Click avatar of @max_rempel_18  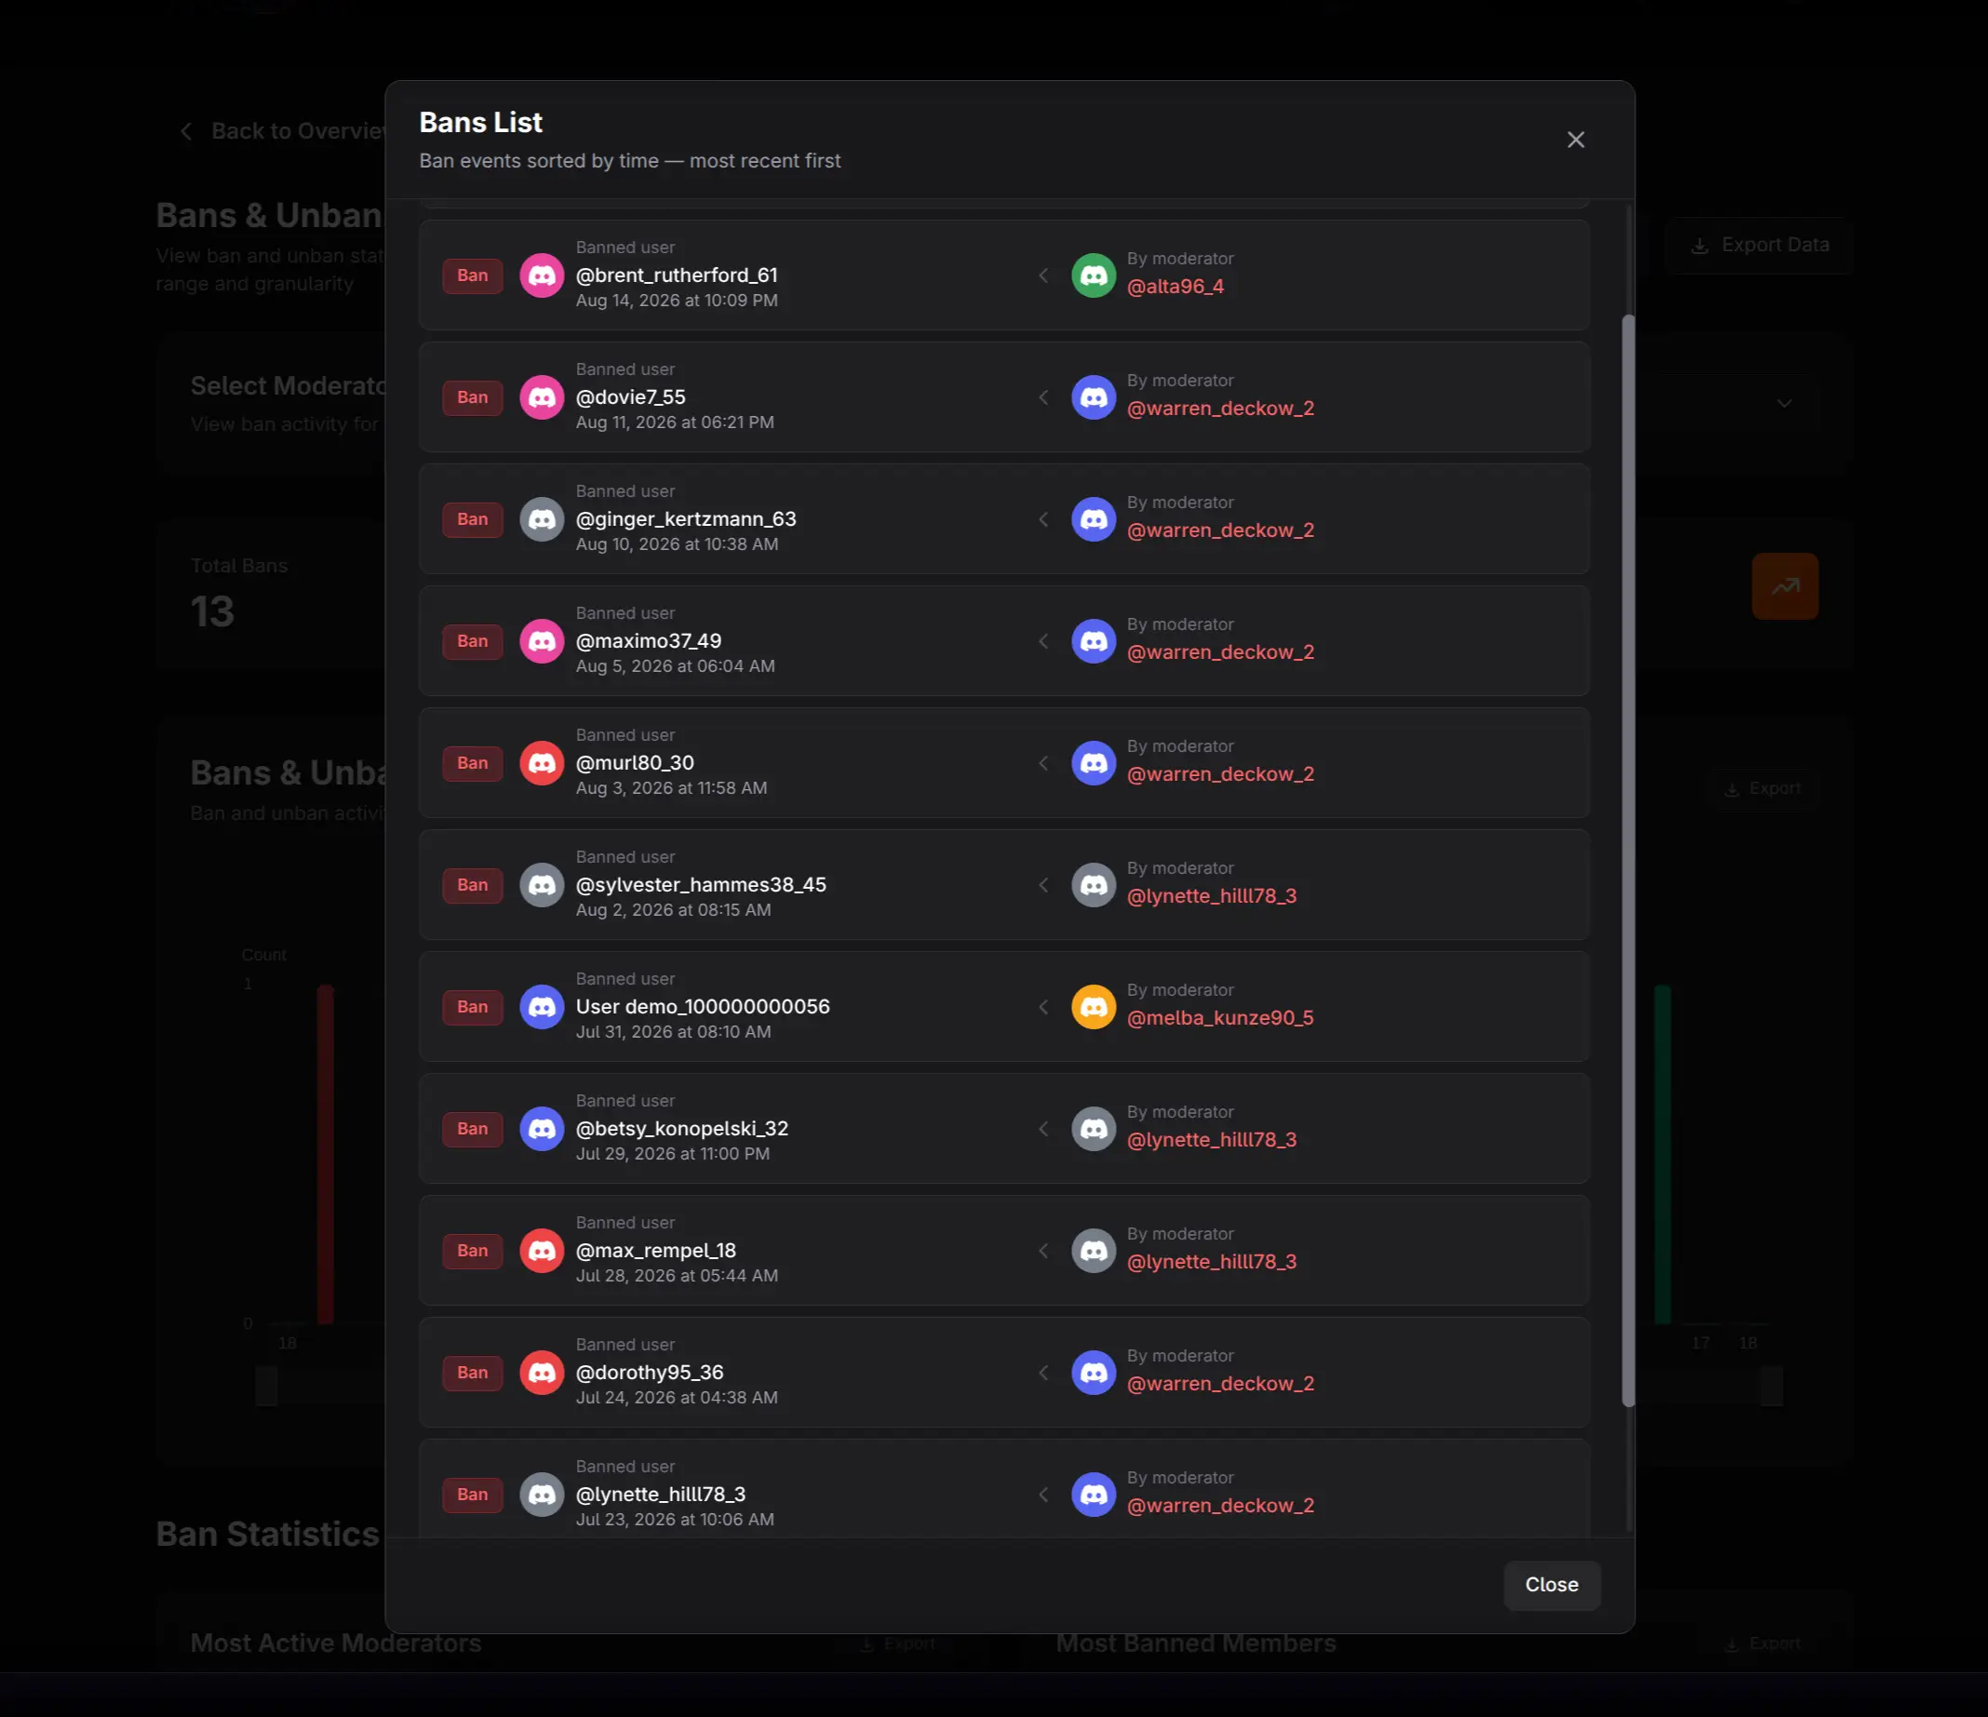(542, 1250)
